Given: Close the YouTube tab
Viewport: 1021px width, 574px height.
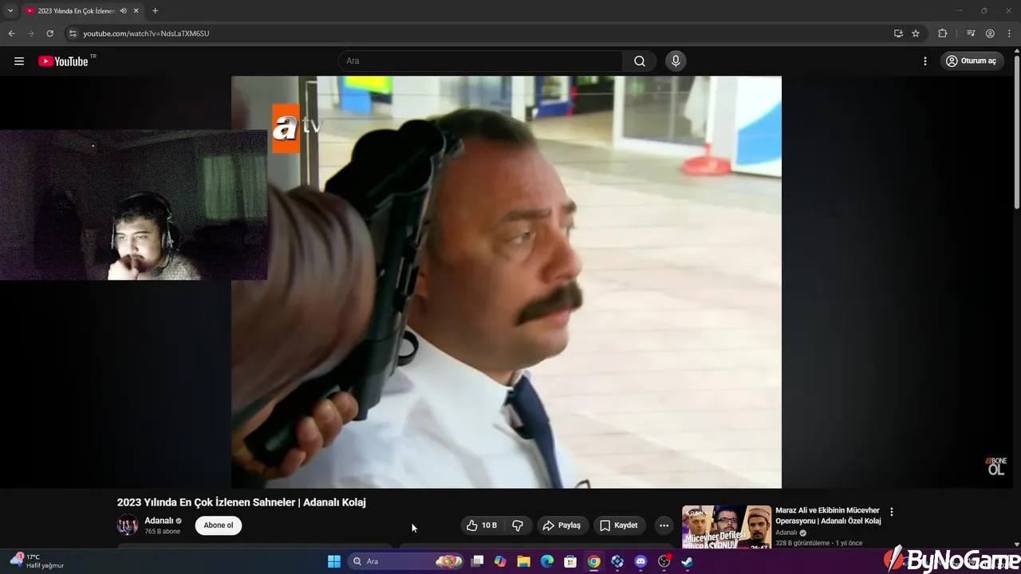Looking at the screenshot, I should [x=136, y=11].
